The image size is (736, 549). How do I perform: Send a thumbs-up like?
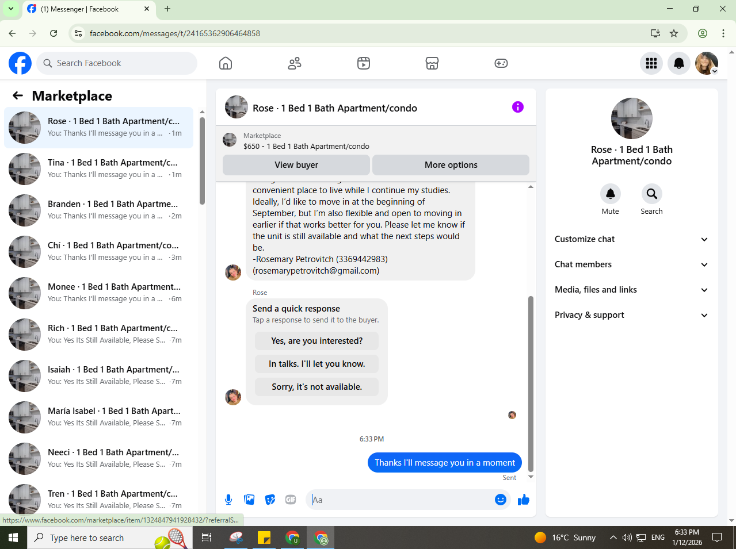(524, 500)
